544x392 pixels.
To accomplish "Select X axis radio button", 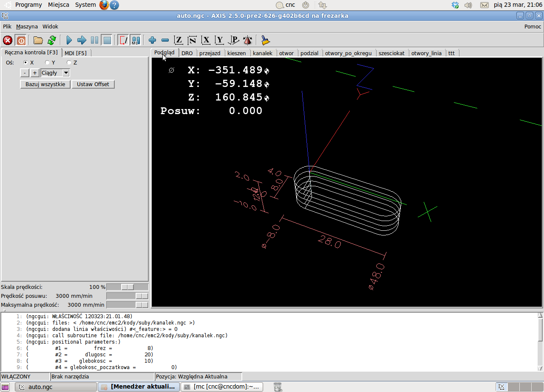I will pos(25,62).
